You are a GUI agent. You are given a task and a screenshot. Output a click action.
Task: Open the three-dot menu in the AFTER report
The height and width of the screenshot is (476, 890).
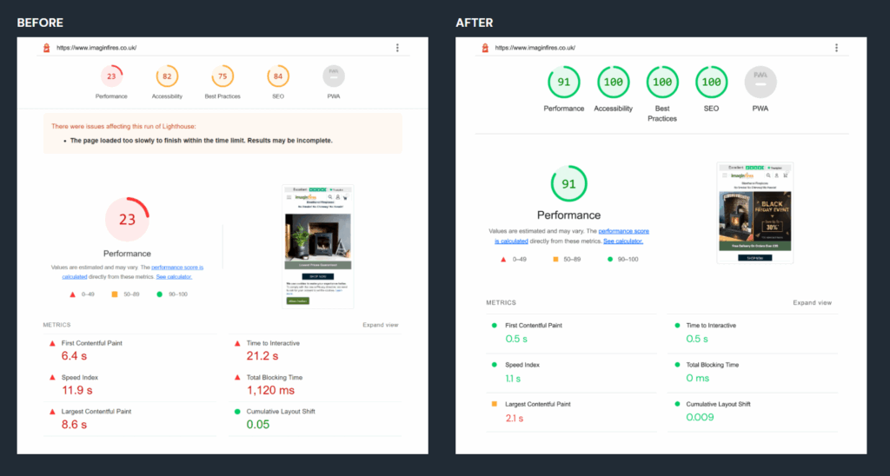835,48
